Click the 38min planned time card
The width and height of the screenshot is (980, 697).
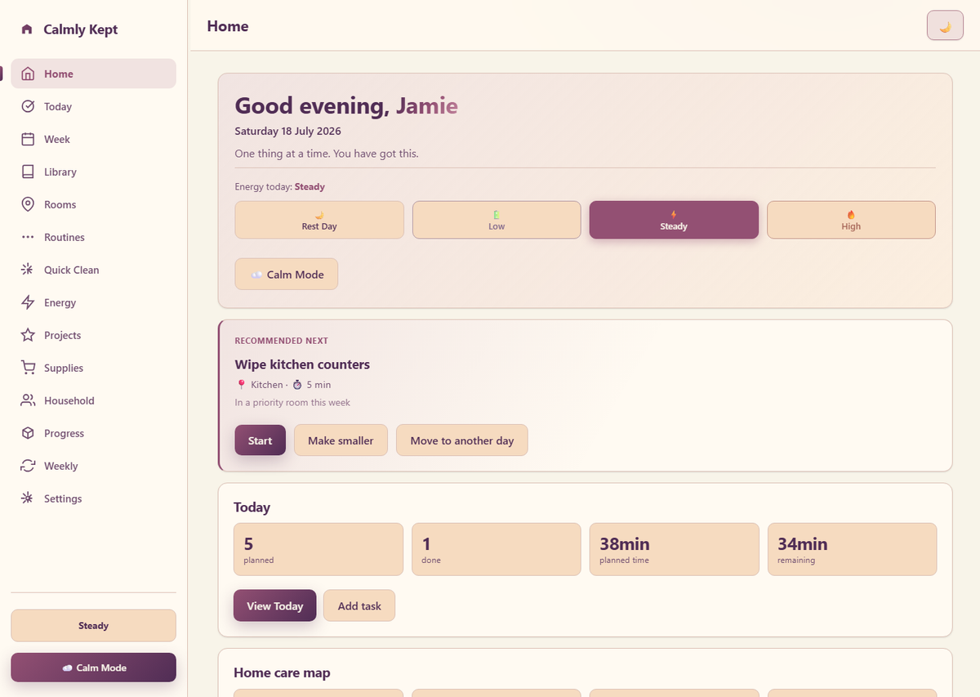(x=675, y=549)
